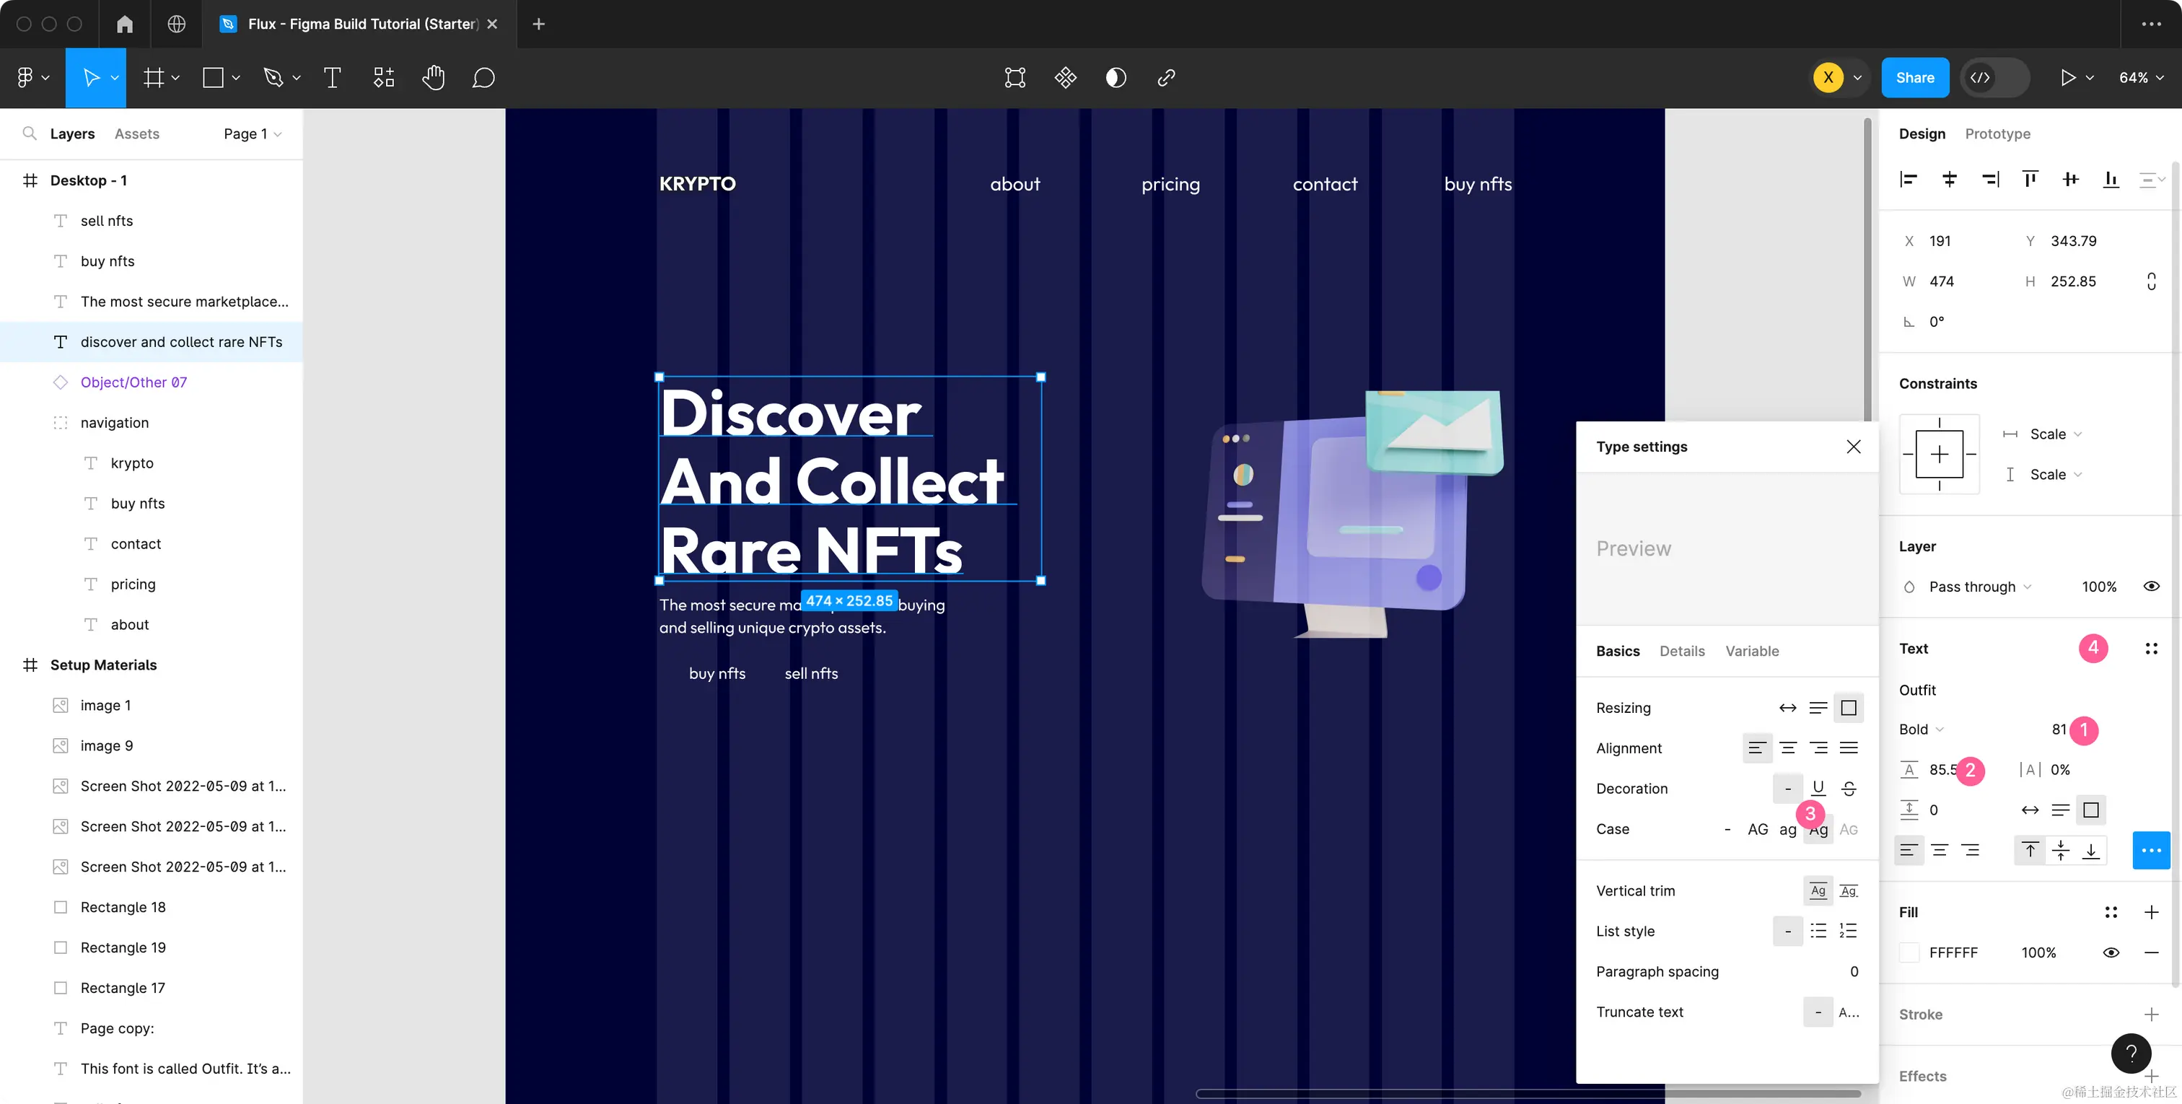Image resolution: width=2182 pixels, height=1104 pixels.
Task: Click the Paragraph spacing value field
Action: coord(1854,971)
